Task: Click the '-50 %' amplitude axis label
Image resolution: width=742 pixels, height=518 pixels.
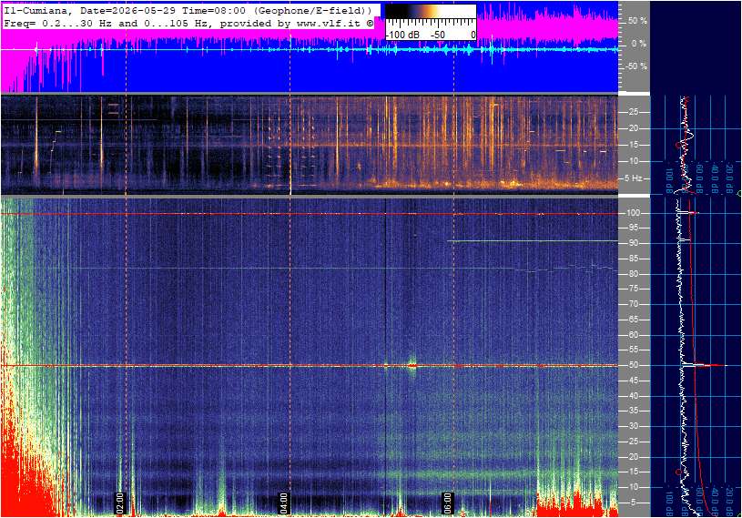Action: (x=636, y=66)
